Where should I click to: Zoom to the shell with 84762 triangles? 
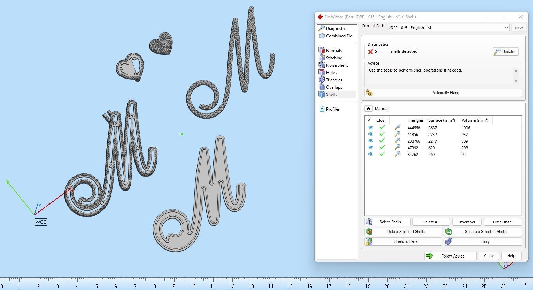(x=397, y=154)
